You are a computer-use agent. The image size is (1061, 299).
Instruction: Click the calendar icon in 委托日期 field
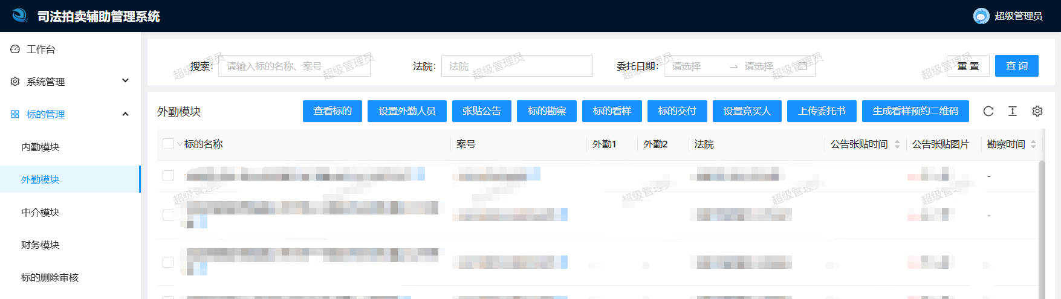click(802, 66)
